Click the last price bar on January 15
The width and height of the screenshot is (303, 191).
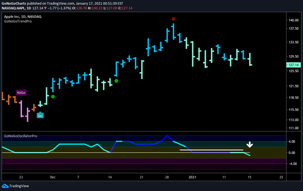[250, 60]
